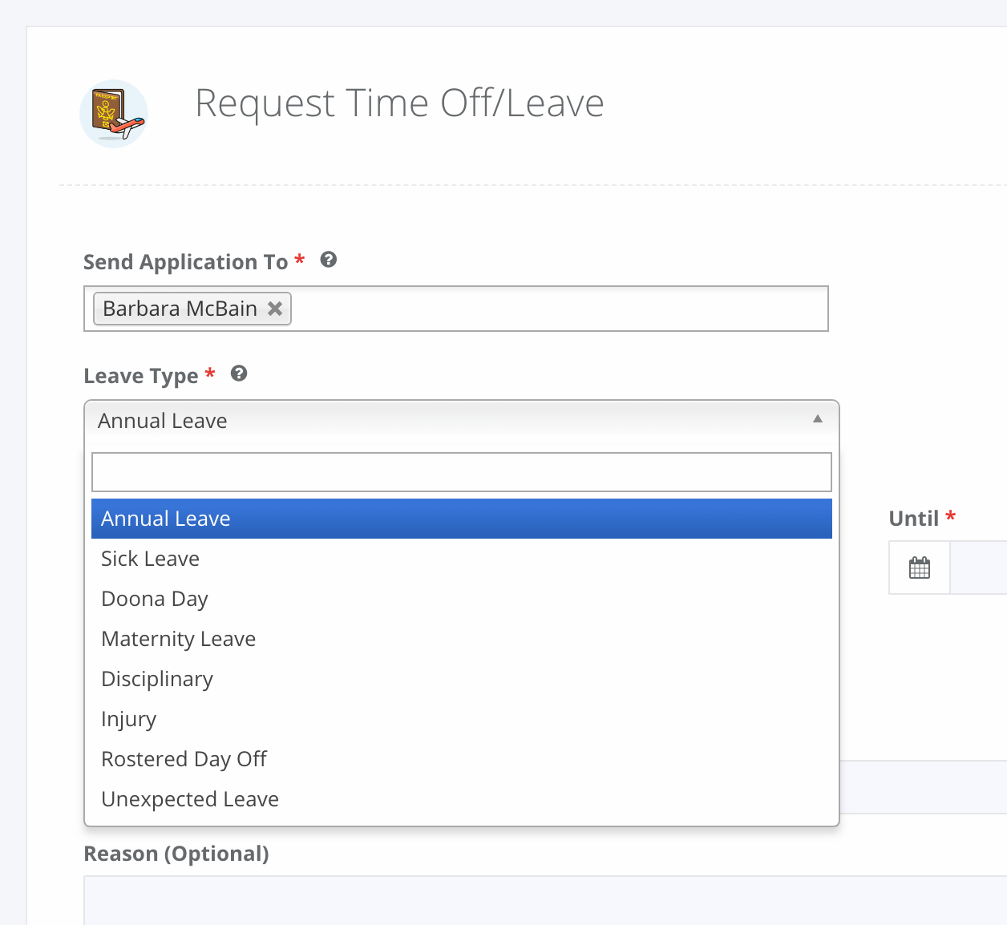Select Rostered Day Off option

(462, 759)
